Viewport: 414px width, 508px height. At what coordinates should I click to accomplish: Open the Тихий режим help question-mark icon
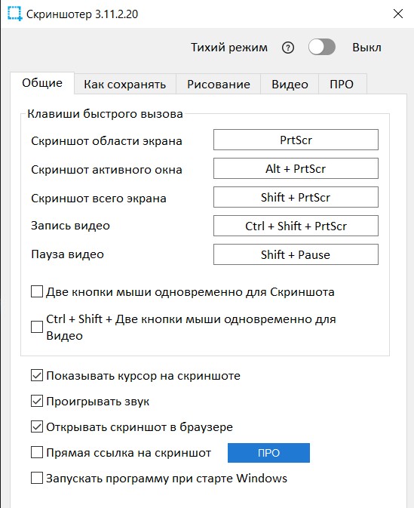[288, 48]
